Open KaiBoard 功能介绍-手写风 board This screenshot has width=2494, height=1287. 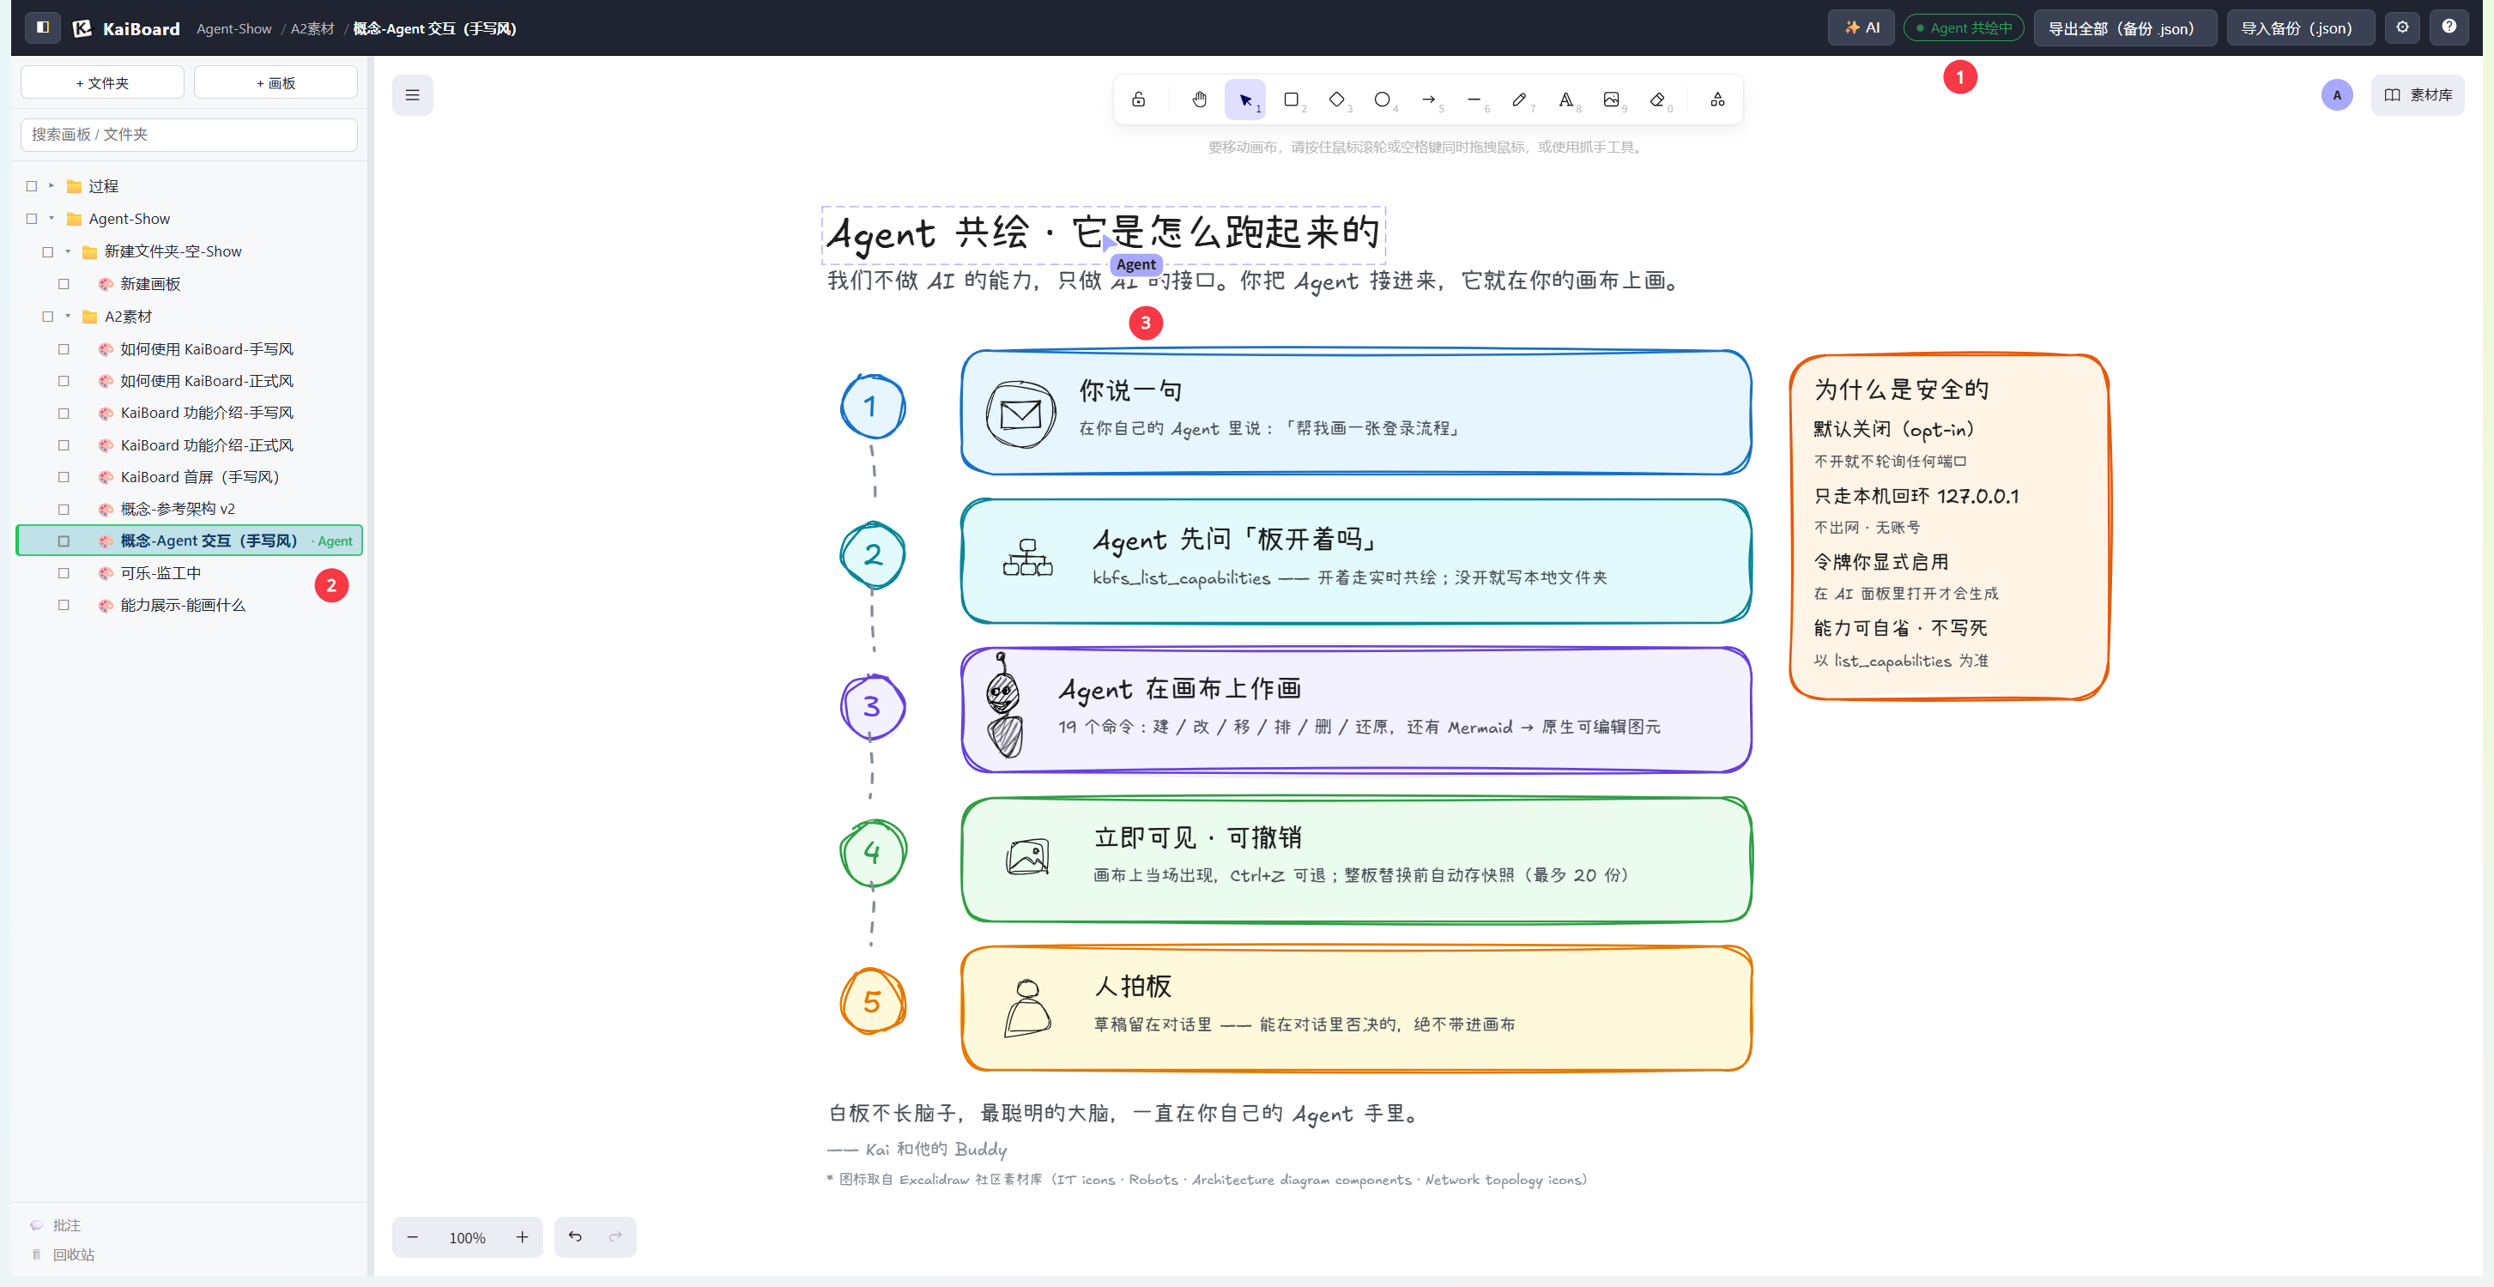[206, 412]
